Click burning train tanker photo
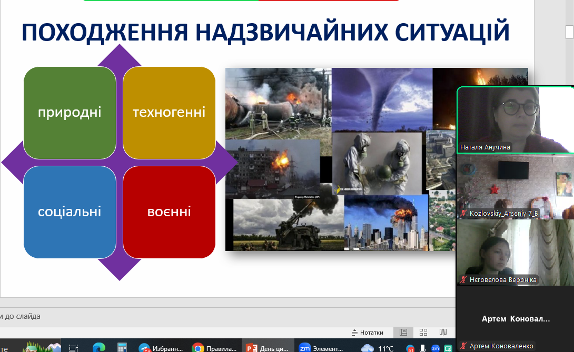 click(x=278, y=103)
